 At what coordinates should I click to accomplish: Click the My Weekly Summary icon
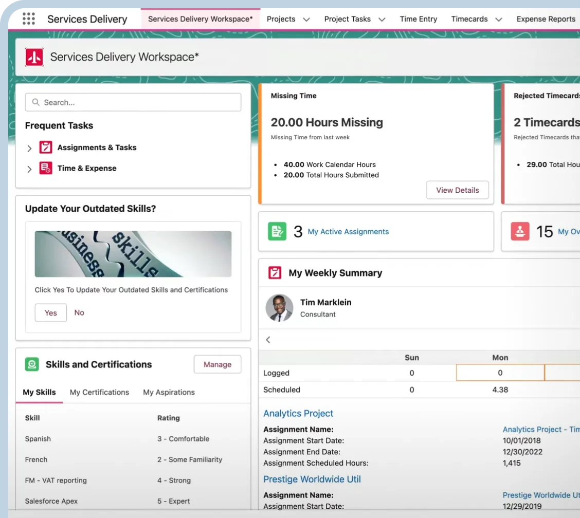[x=275, y=273]
